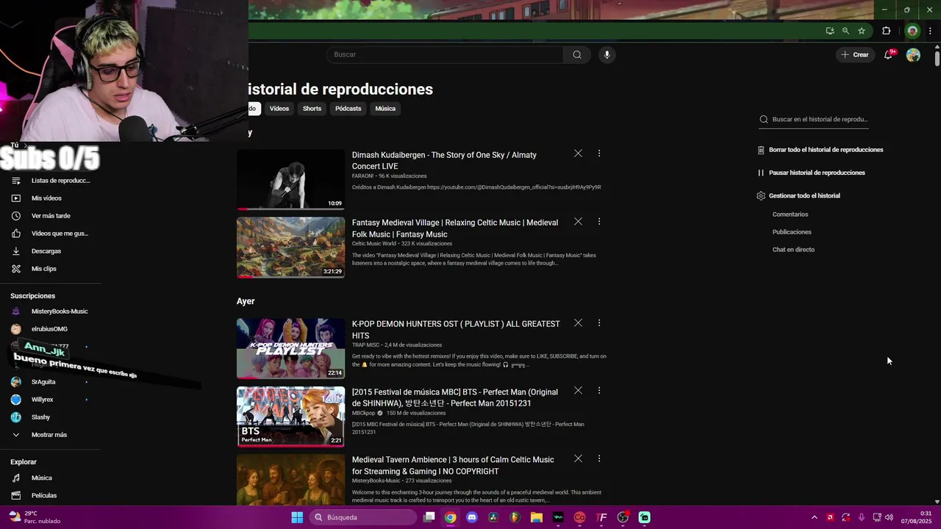Open the Chat en directo history link
The height and width of the screenshot is (529, 941).
793,250
